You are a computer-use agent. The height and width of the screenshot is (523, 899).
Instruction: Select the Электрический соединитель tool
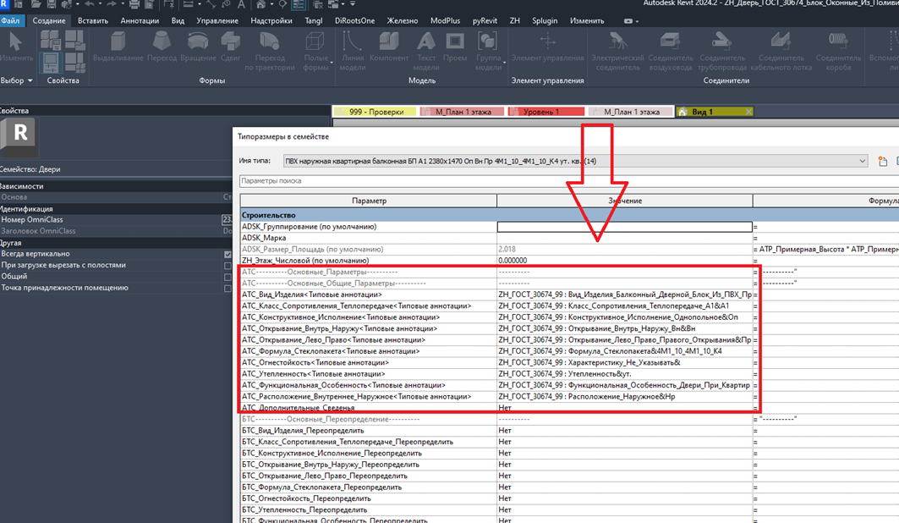pos(617,51)
